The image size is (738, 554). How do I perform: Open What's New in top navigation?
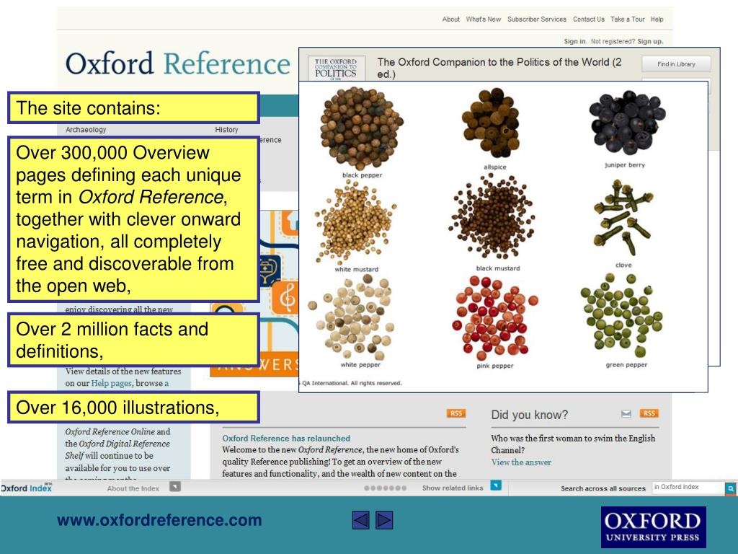pos(484,19)
